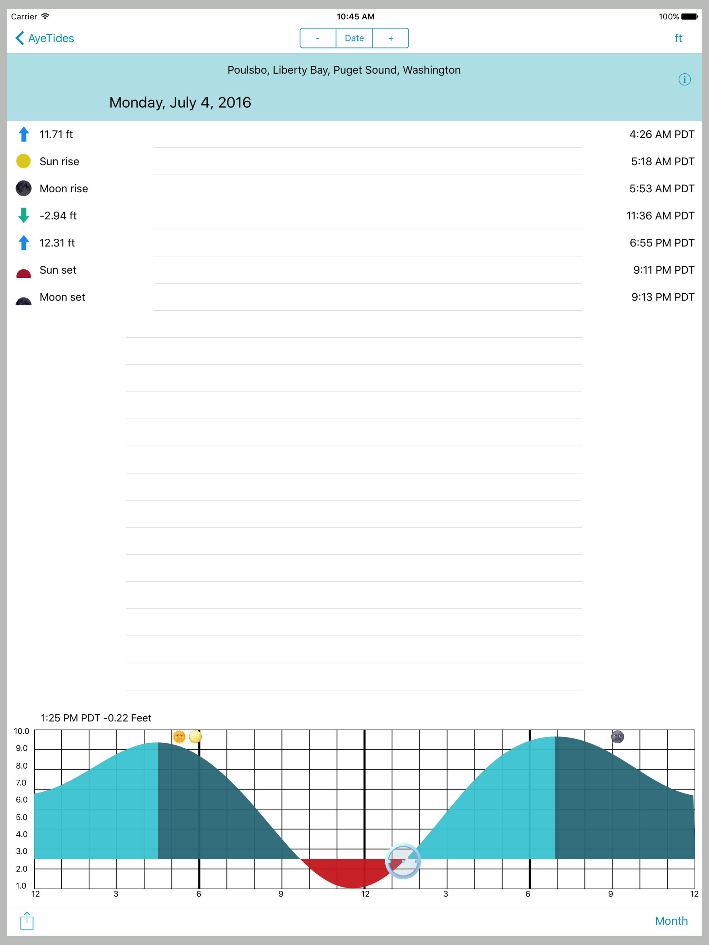Click the blue up arrow beside 11.71 ft
709x945 pixels.
[24, 134]
